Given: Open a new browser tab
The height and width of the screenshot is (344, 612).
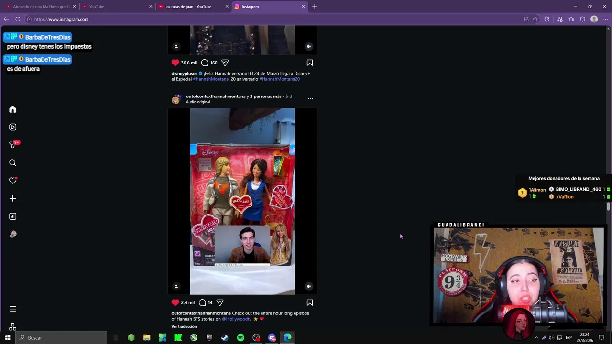Looking at the screenshot, I should [315, 7].
